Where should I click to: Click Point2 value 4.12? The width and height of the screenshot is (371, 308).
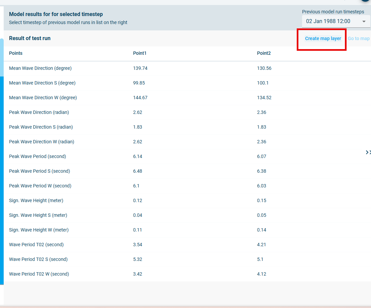tap(262, 274)
